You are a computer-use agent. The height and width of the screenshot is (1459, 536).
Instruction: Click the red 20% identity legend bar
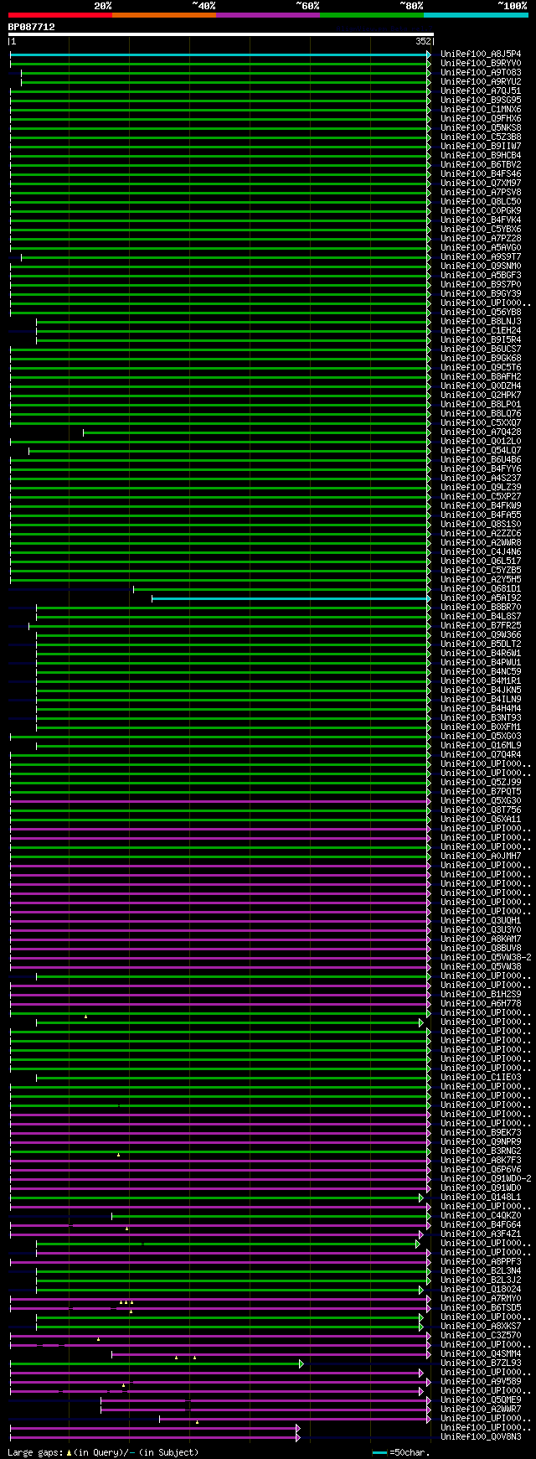coord(60,15)
